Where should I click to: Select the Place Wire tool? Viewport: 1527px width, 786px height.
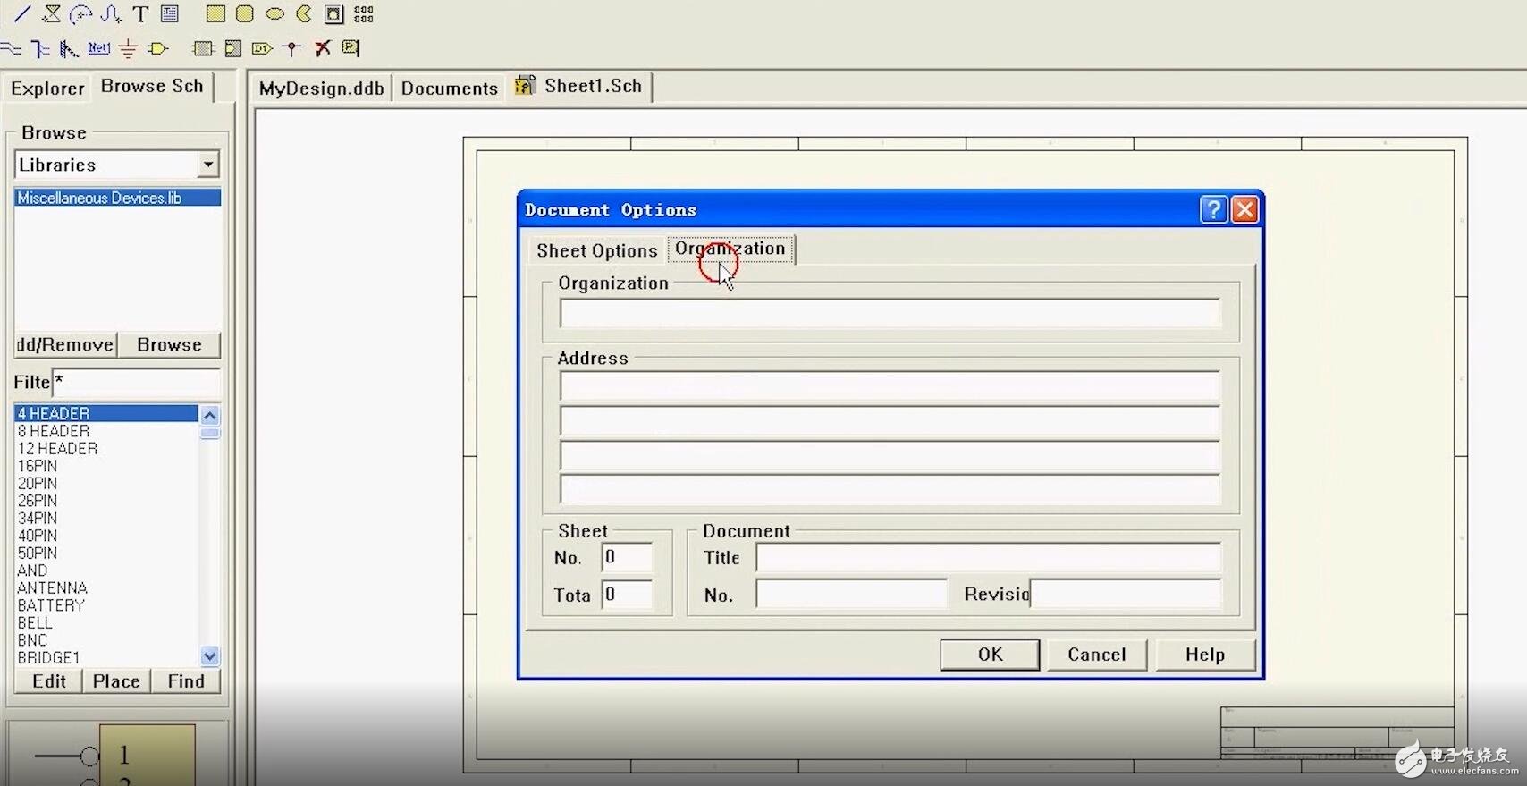11,48
